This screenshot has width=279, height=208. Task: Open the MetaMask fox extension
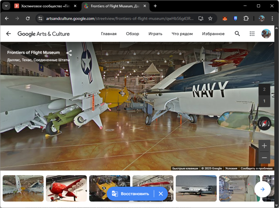pyautogui.click(x=225, y=18)
